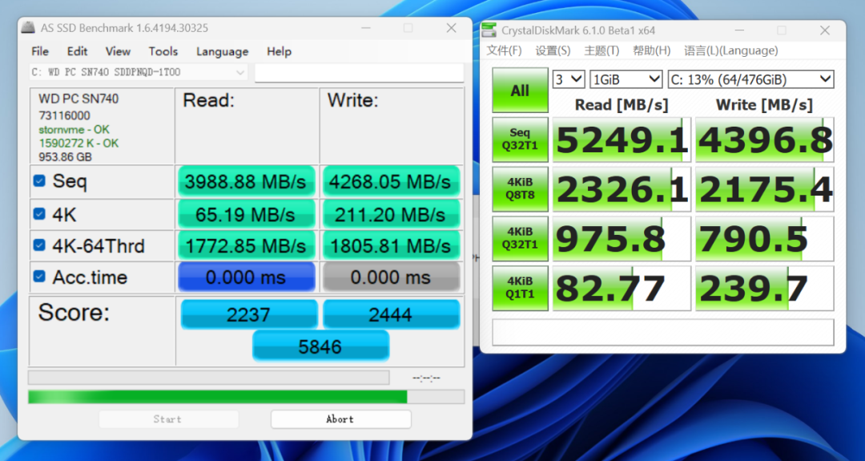Screen dimensions: 865x461
Task: Click the 4KiB Q1T1 write 239.7
Action: click(x=765, y=289)
